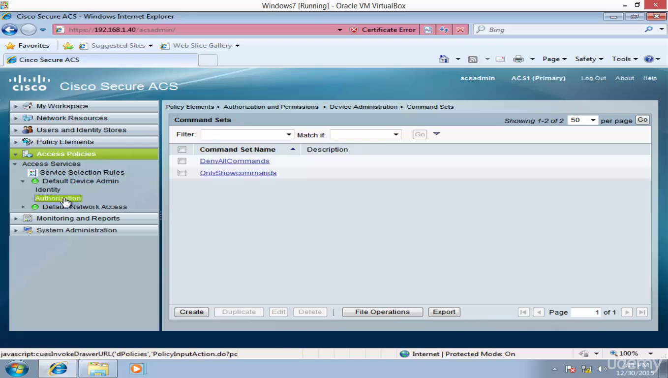This screenshot has height=378, width=668.
Task: Open Network Resources drawer
Action: [84, 118]
